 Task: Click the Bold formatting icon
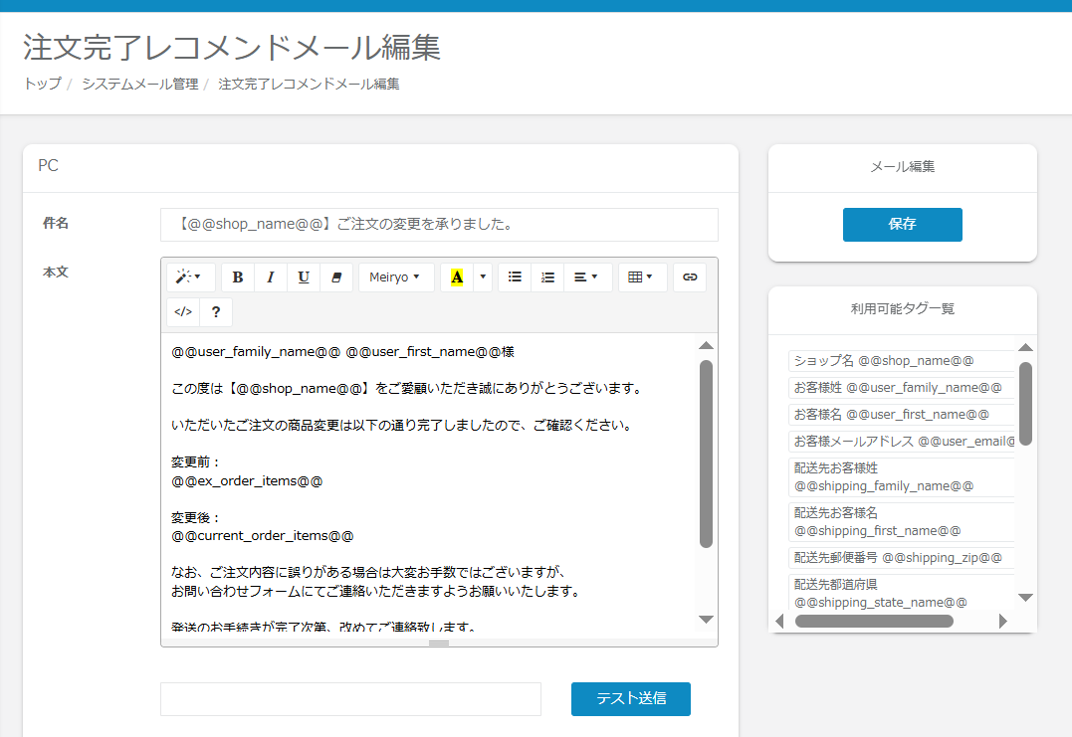click(x=238, y=277)
